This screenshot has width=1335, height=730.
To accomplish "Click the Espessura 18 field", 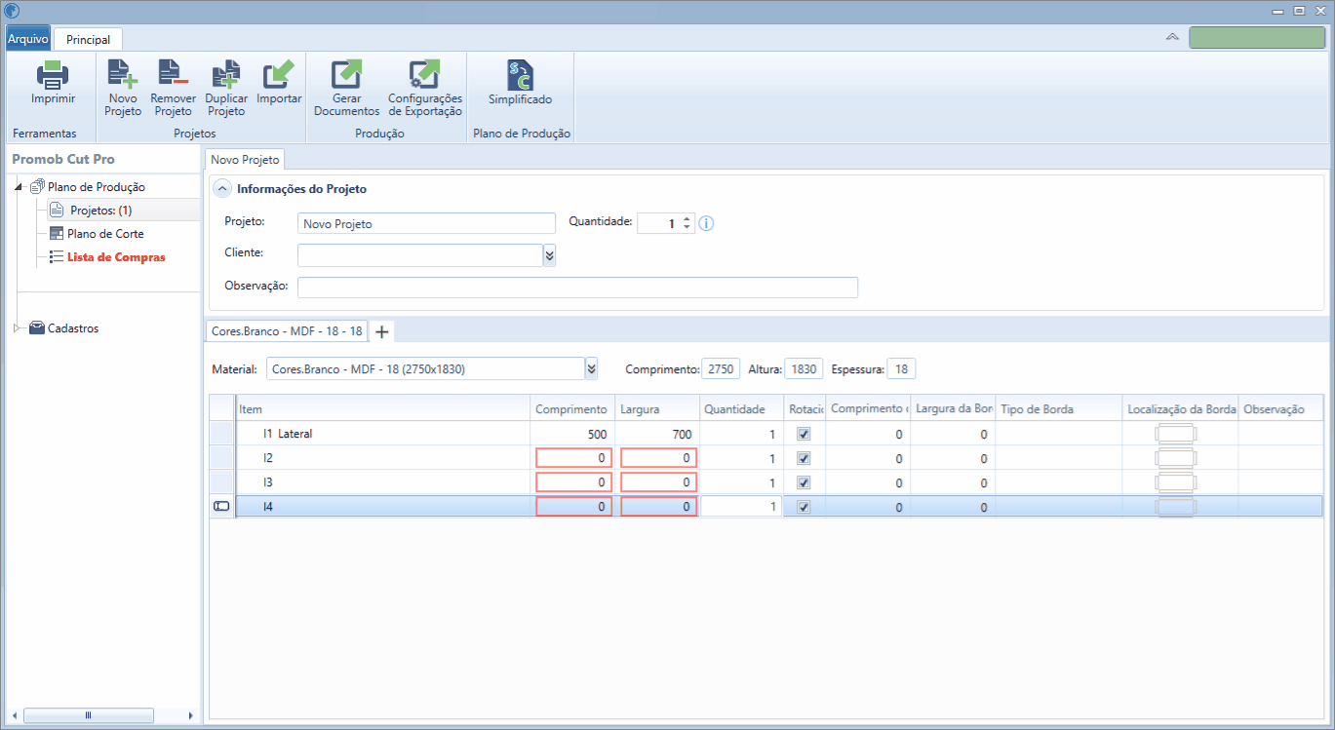I will click(901, 369).
